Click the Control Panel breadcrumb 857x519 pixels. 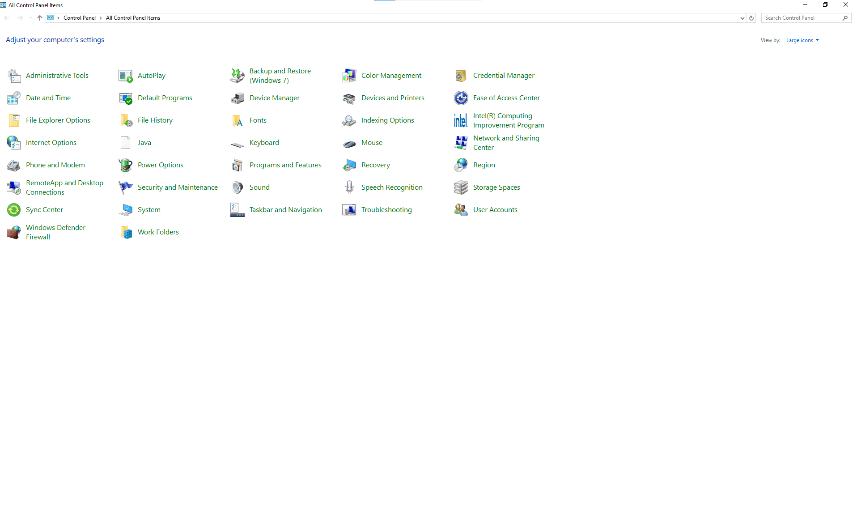pyautogui.click(x=80, y=18)
